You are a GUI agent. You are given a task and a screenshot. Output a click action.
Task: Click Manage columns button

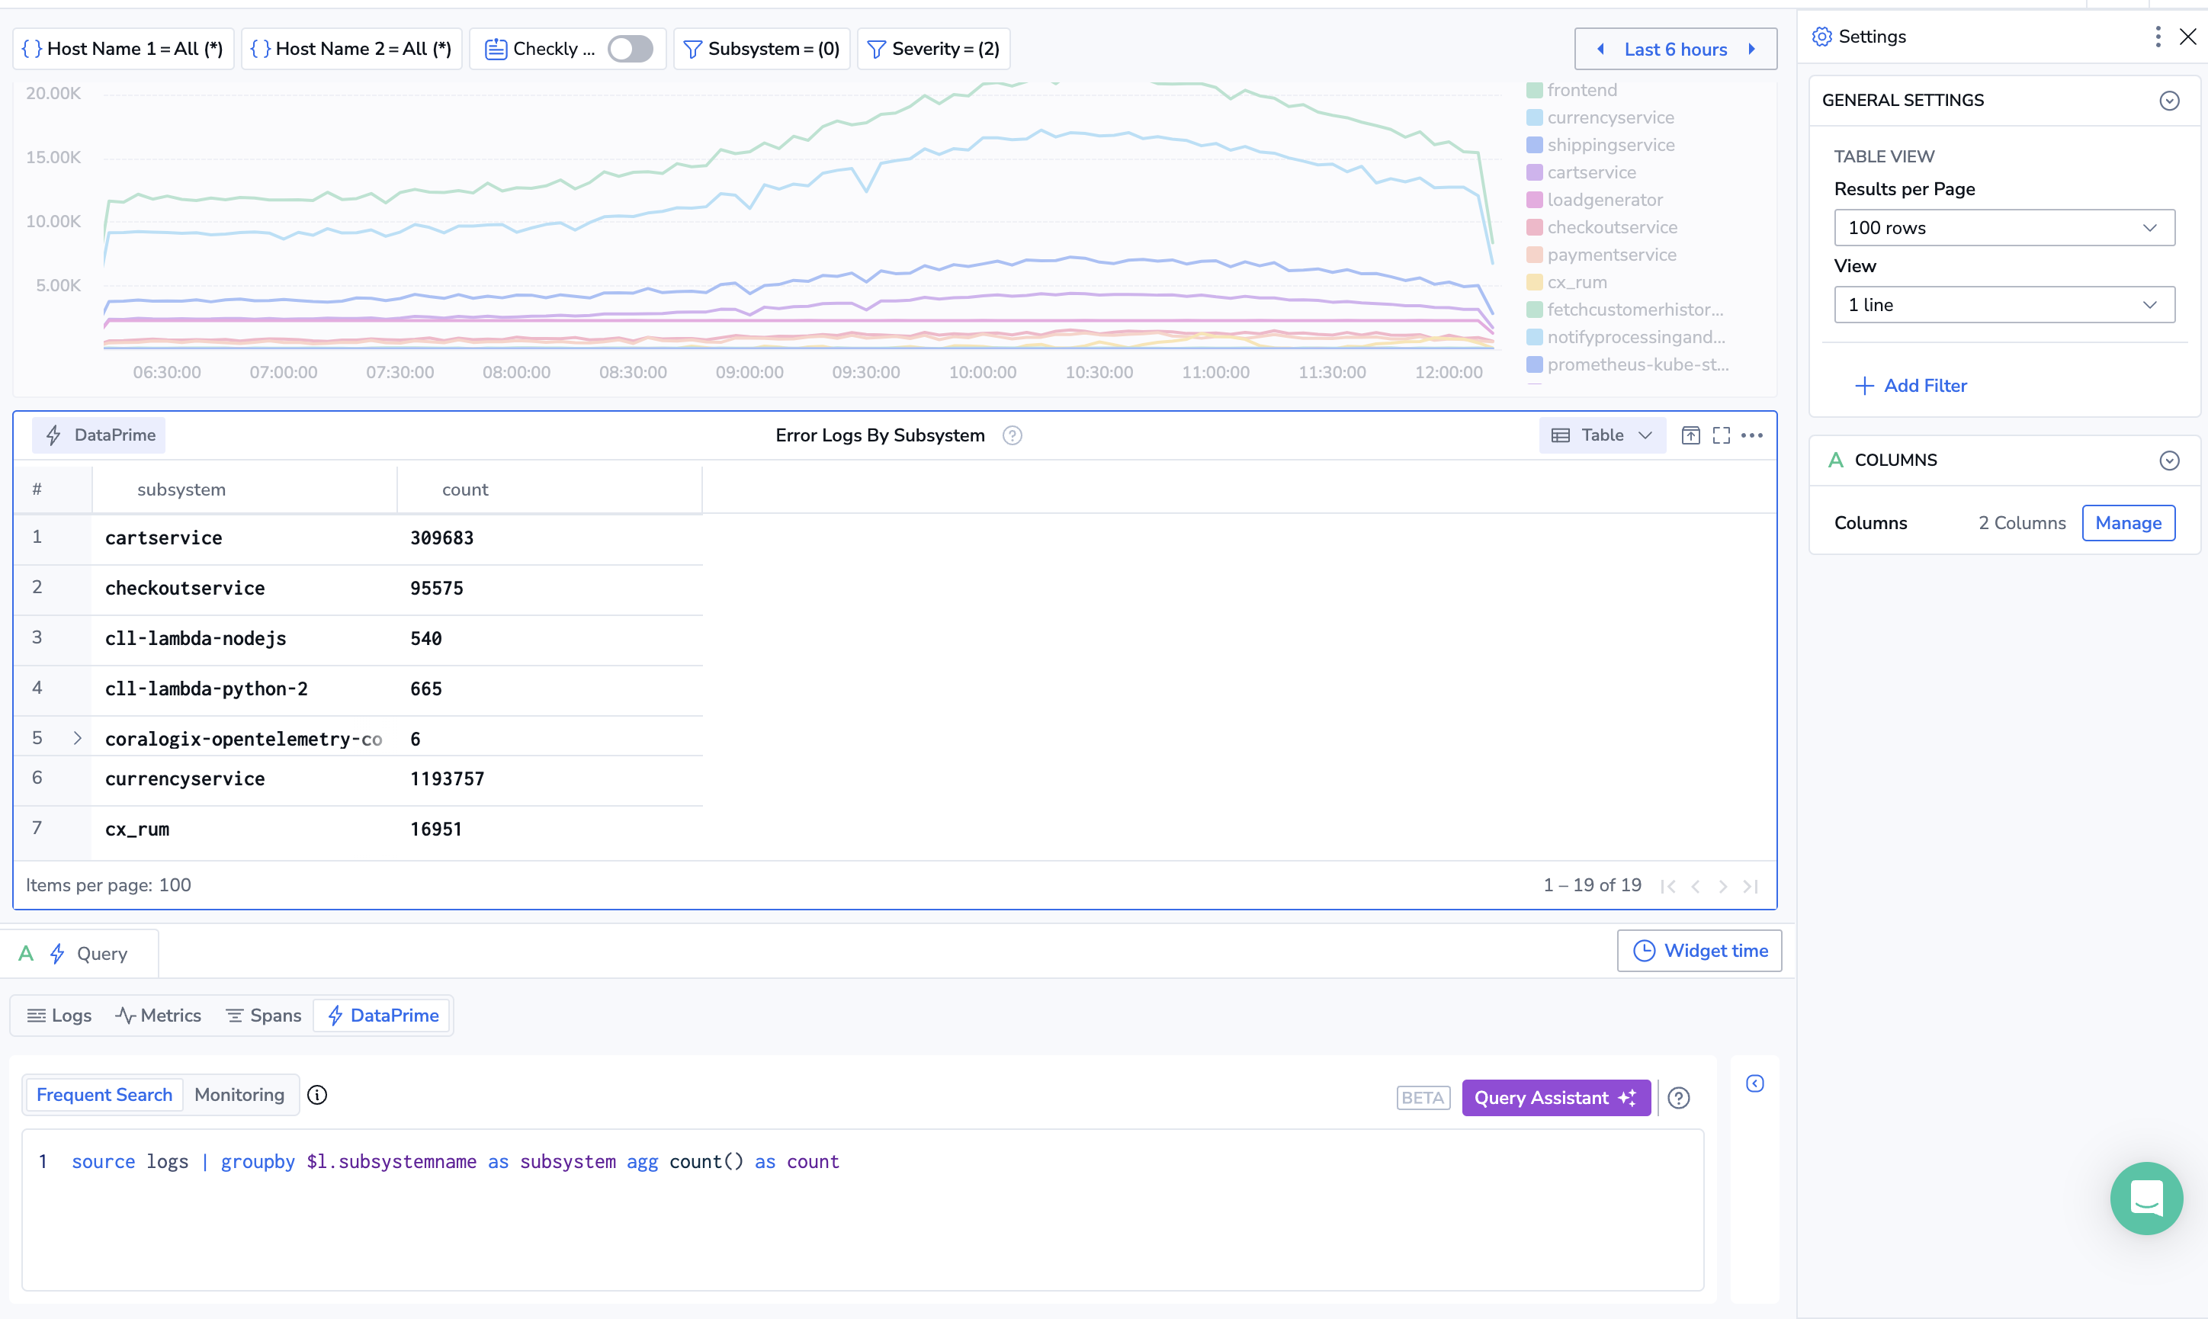tap(2128, 522)
